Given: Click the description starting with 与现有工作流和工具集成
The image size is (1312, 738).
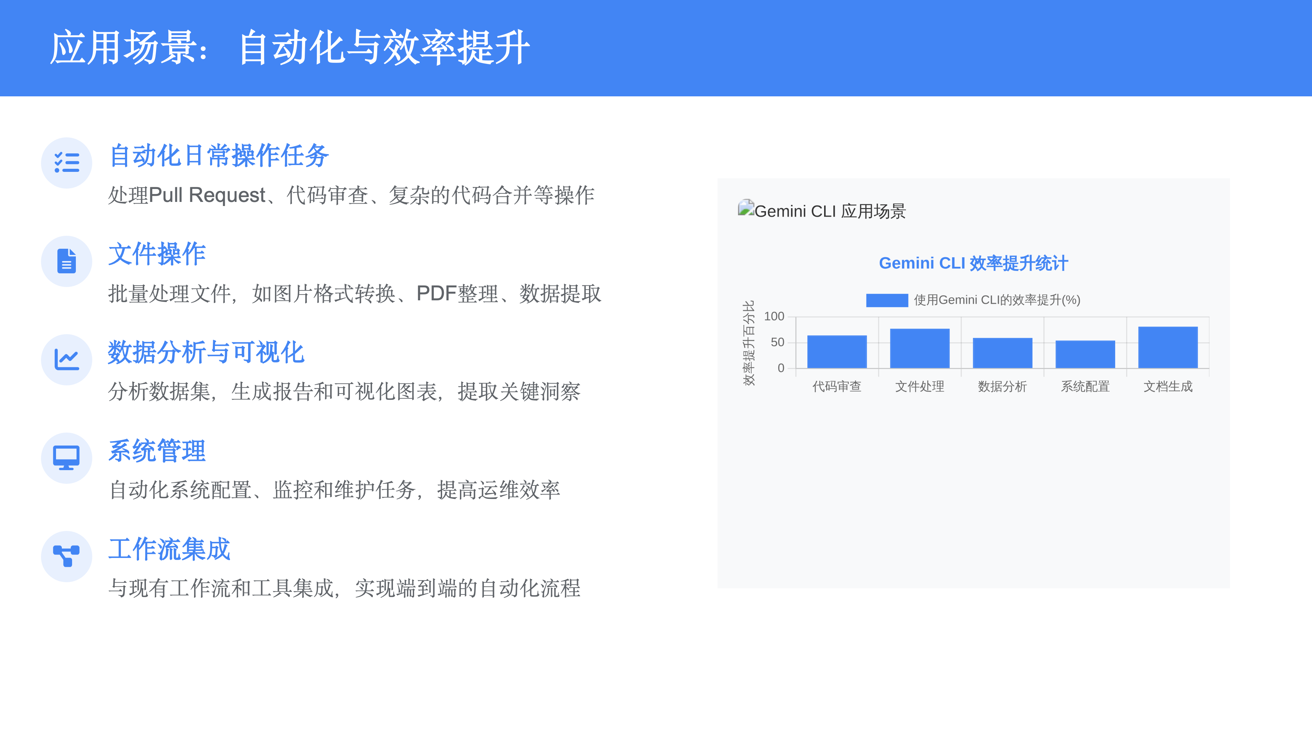Looking at the screenshot, I should click(x=344, y=588).
